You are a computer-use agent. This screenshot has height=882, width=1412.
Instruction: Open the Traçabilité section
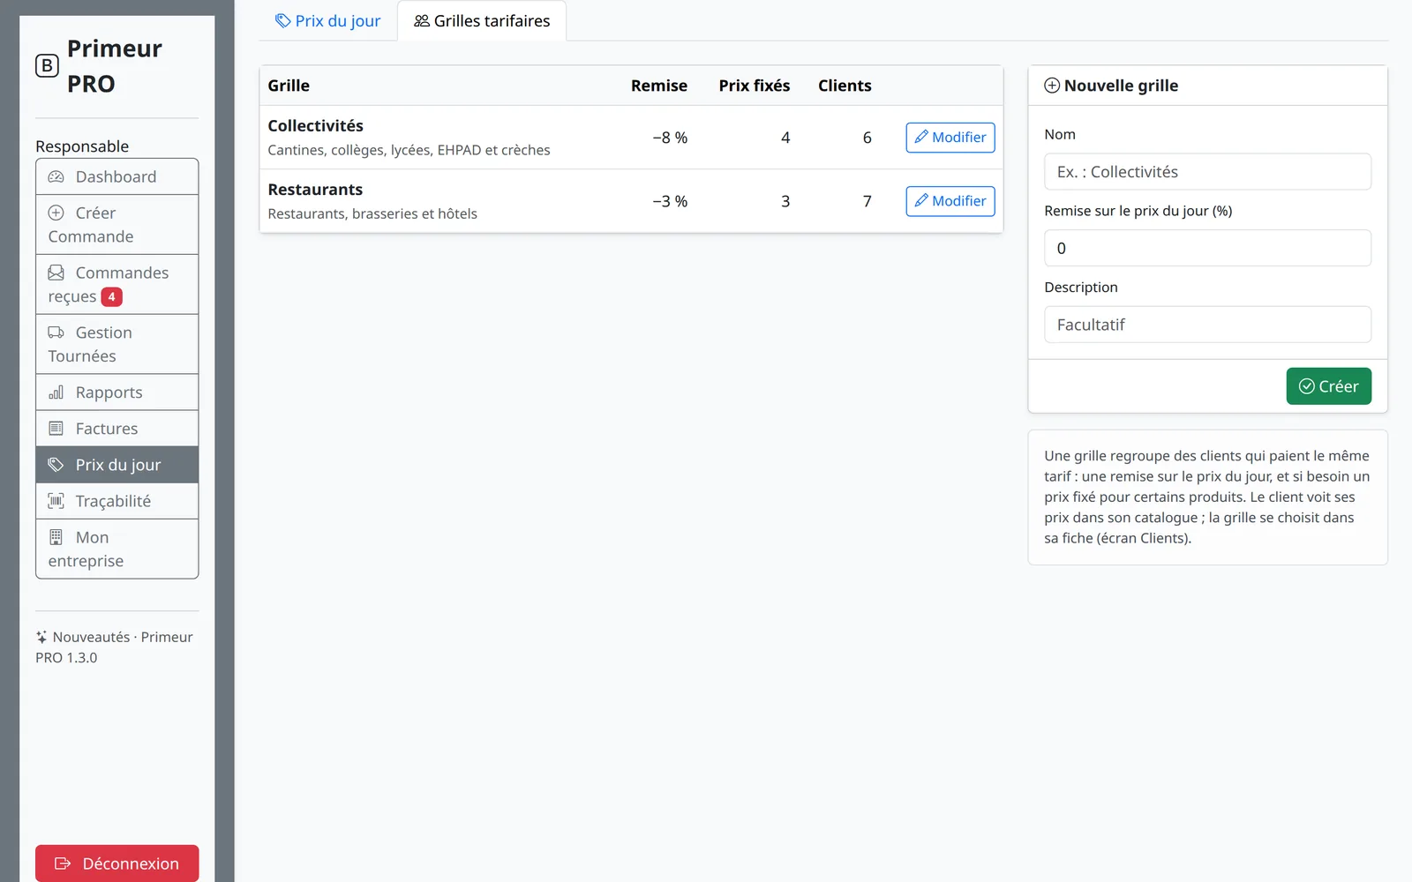116,501
